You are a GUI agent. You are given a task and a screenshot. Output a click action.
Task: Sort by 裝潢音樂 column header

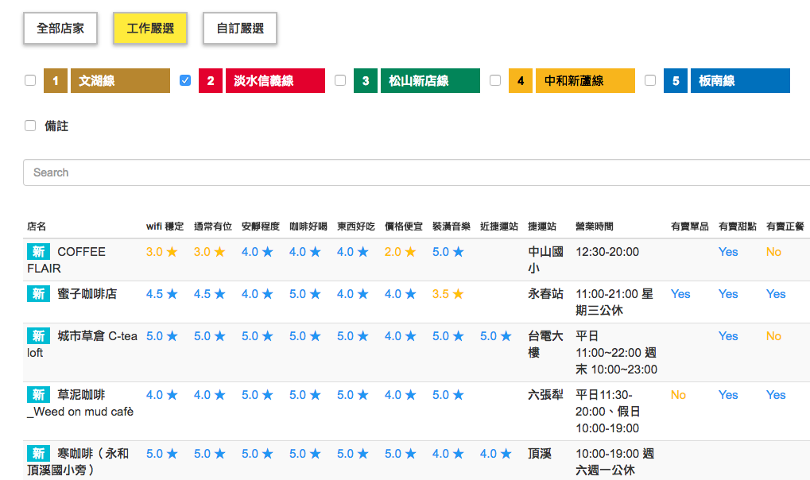coord(452,226)
